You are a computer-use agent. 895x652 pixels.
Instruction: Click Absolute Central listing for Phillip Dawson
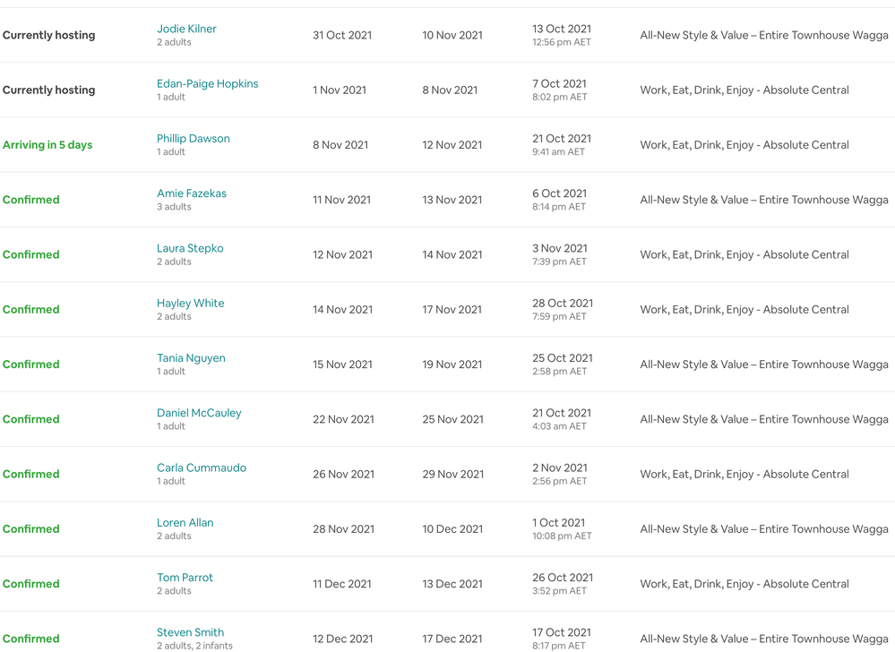pos(744,145)
